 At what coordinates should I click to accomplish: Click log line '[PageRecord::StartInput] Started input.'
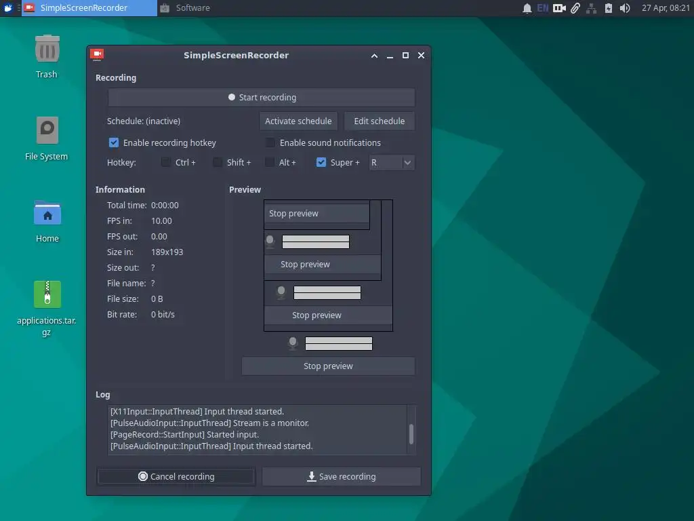184,434
